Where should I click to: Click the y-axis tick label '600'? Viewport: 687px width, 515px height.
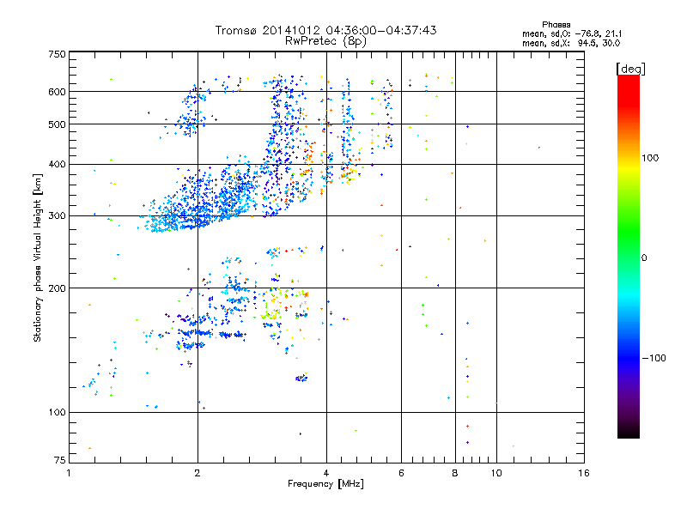coord(58,92)
